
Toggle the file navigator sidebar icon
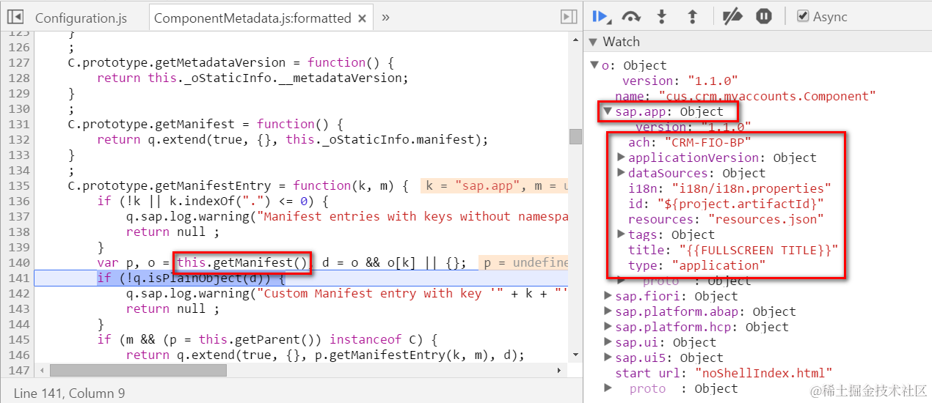[x=15, y=17]
